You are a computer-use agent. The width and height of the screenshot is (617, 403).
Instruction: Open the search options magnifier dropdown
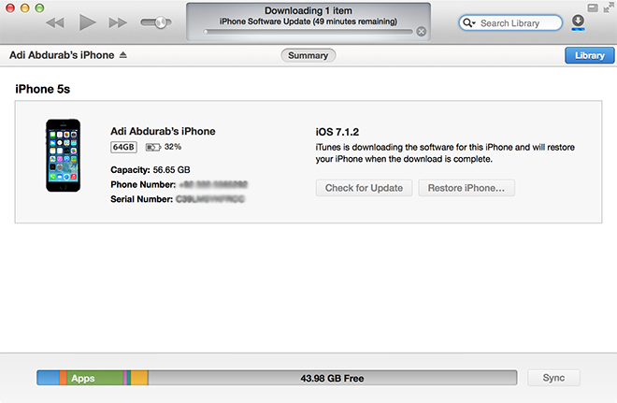pos(469,22)
